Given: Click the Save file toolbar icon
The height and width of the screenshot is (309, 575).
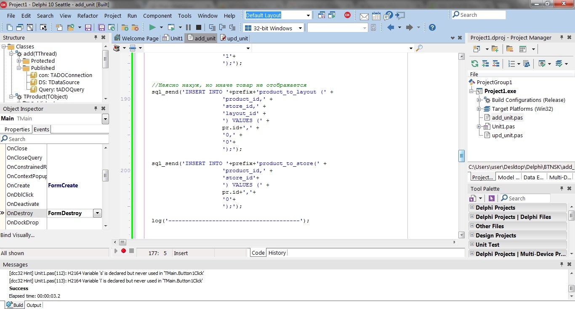Looking at the screenshot, I should pos(88,28).
